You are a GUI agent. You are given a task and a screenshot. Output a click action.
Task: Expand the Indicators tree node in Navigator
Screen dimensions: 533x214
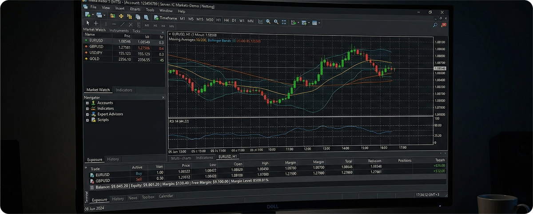87,108
